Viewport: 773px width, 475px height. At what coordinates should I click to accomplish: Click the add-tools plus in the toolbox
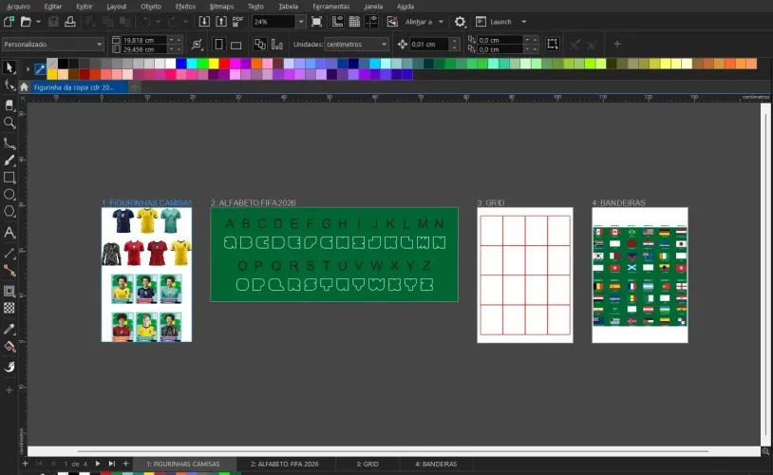coord(9,390)
